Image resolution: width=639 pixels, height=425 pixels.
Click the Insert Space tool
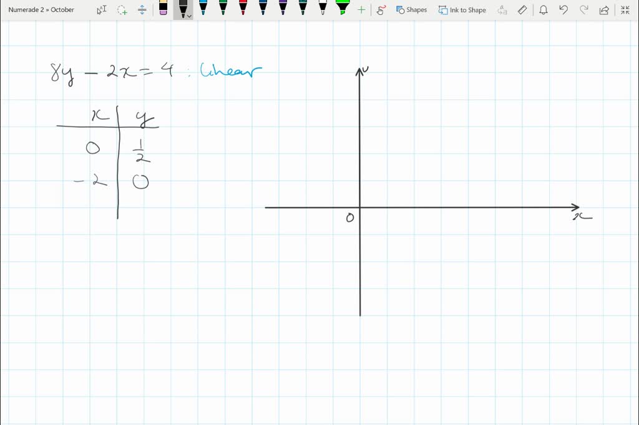tap(142, 9)
